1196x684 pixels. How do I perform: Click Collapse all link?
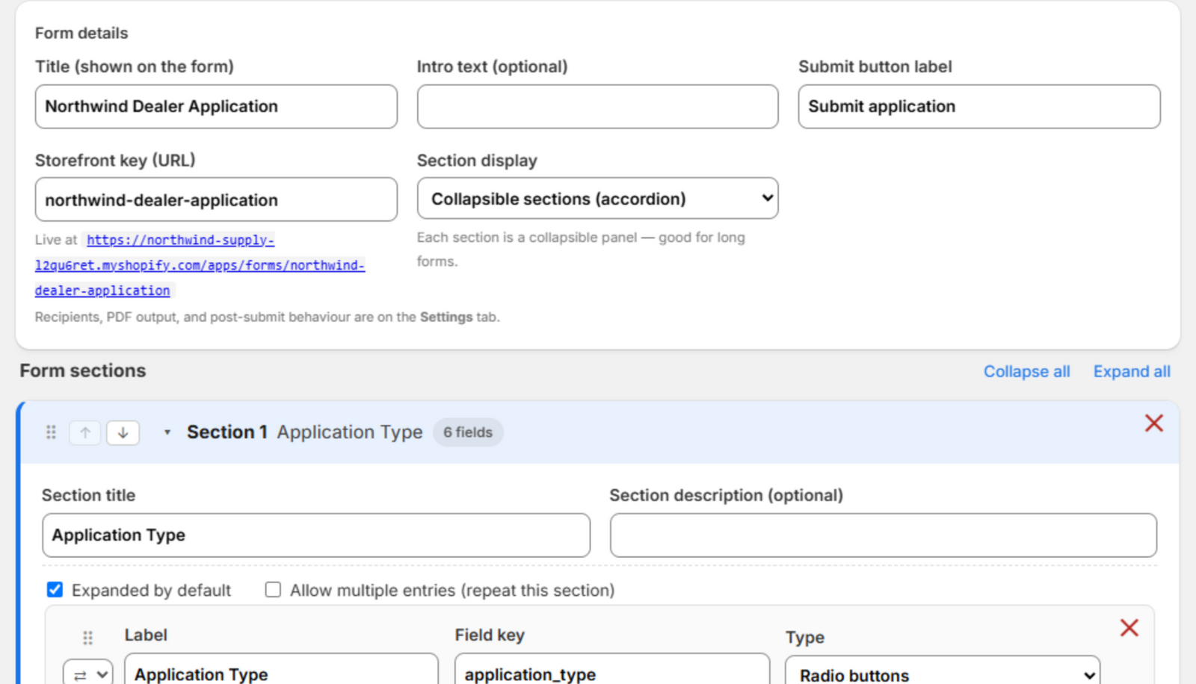[x=1026, y=371]
